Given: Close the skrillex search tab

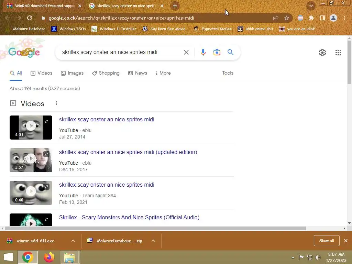Looking at the screenshot, I should coord(162,6).
